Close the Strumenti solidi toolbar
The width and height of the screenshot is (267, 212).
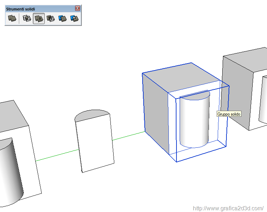click(78, 8)
